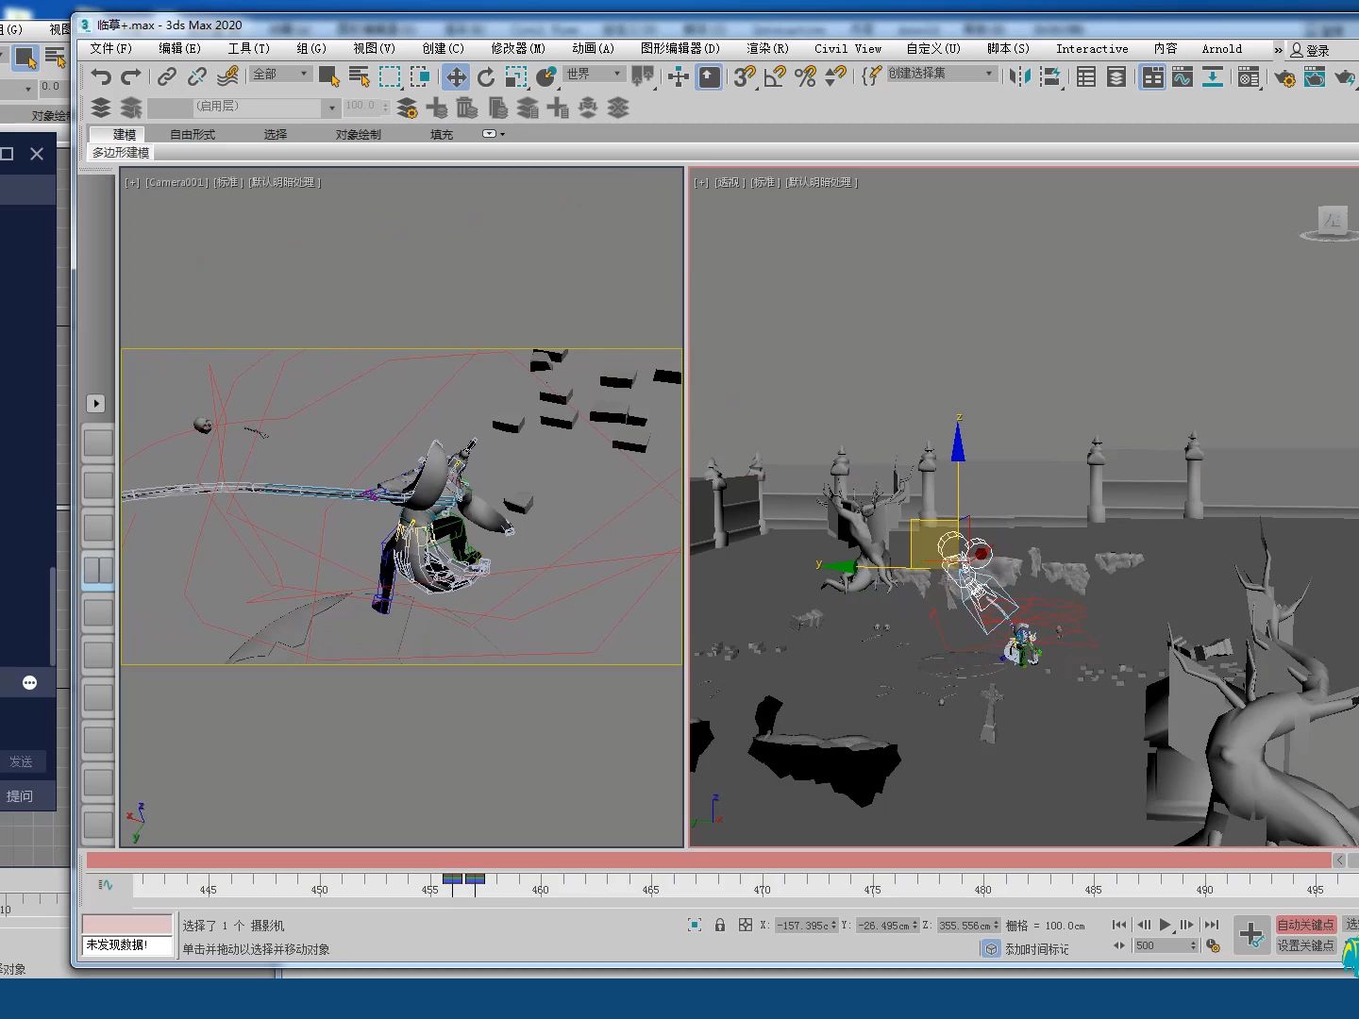Click the Play Animation button
The height and width of the screenshot is (1019, 1359).
1166,925
